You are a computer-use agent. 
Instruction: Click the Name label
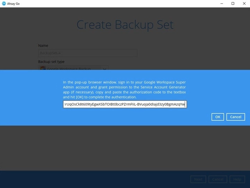click(43, 45)
